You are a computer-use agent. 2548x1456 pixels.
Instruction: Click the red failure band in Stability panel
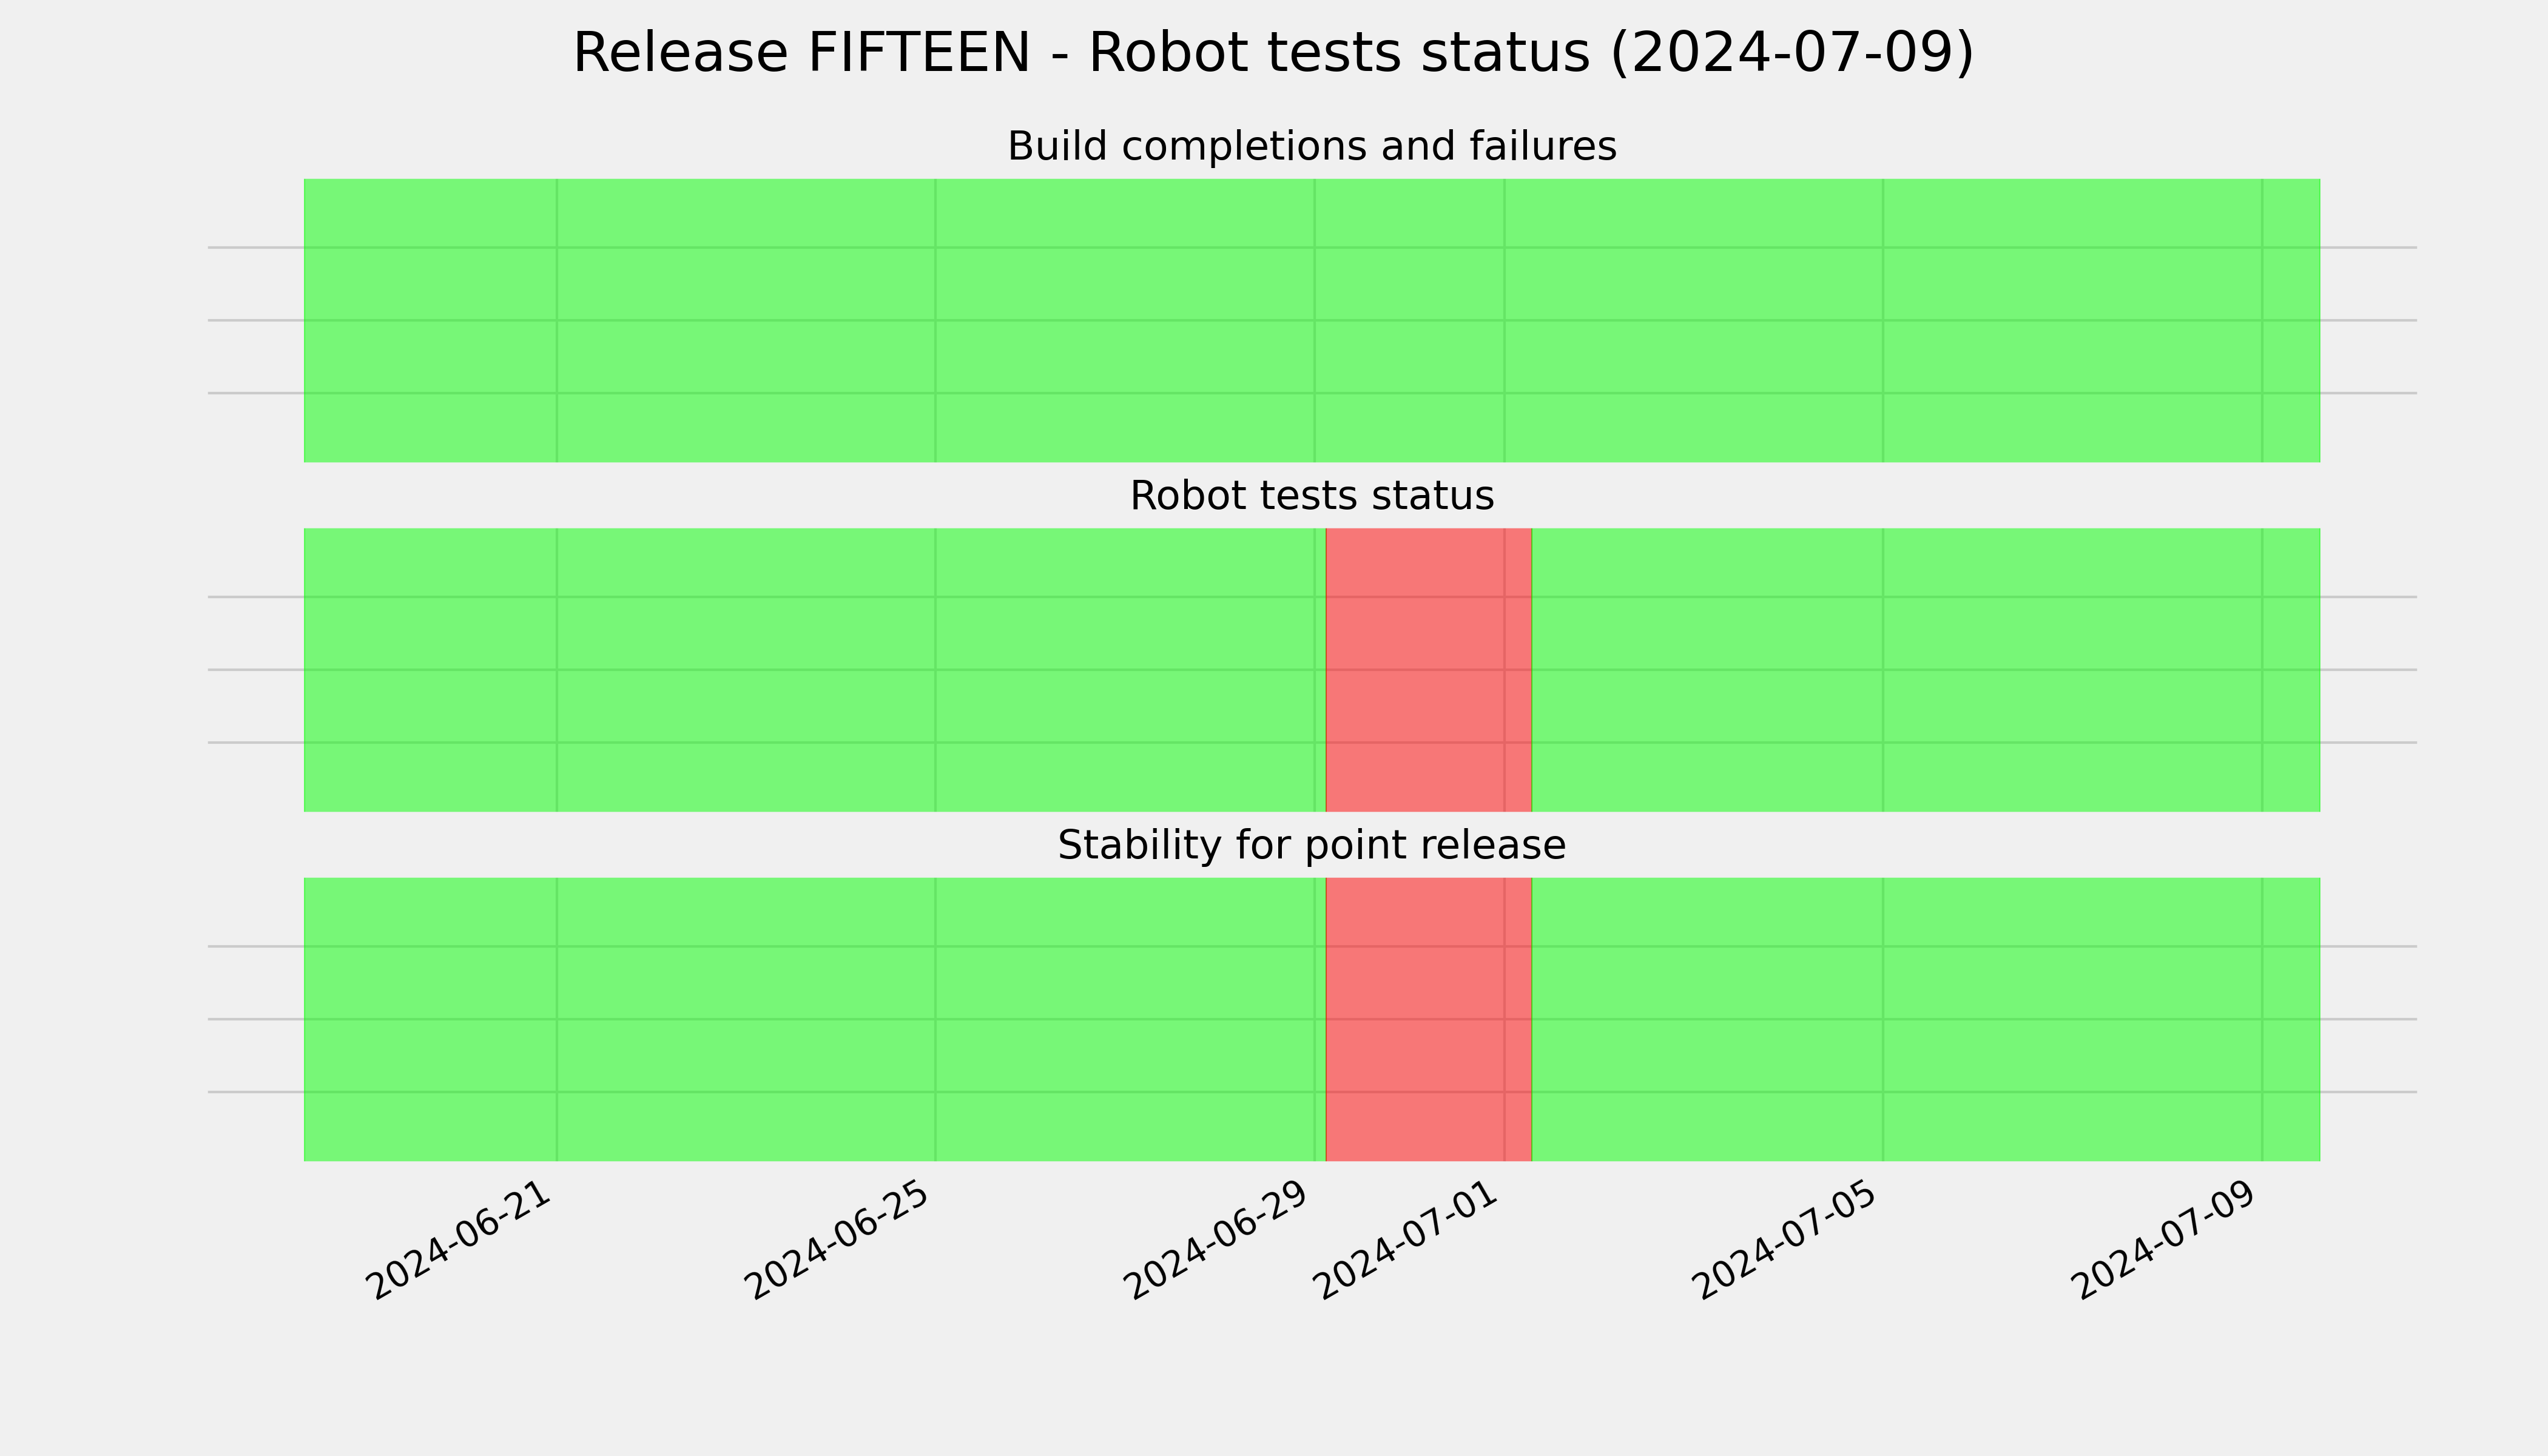tap(1428, 1019)
